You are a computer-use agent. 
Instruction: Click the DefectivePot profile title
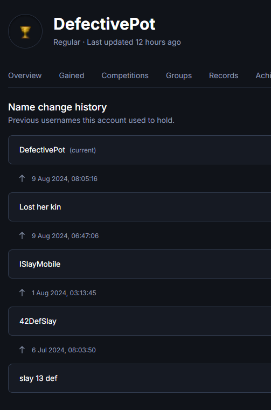coord(105,24)
